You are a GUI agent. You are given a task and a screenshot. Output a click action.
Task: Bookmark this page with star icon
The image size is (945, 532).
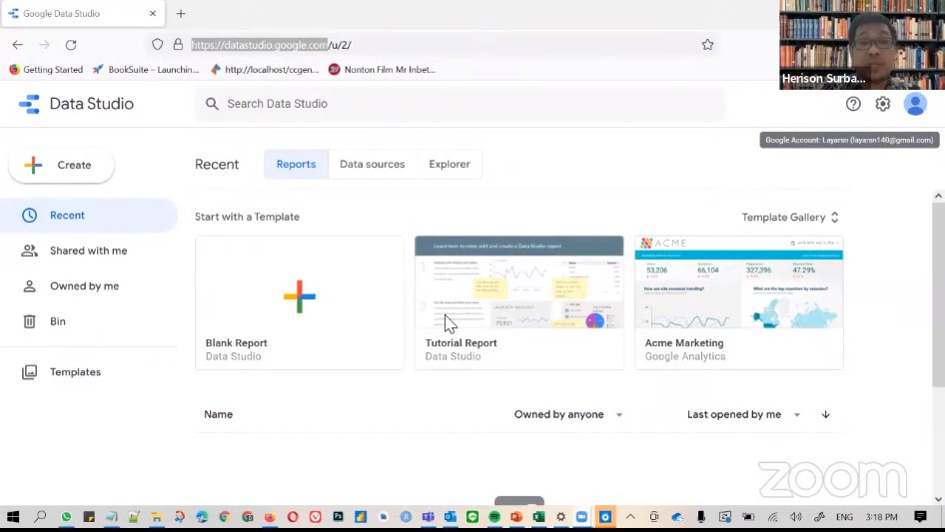click(x=707, y=45)
